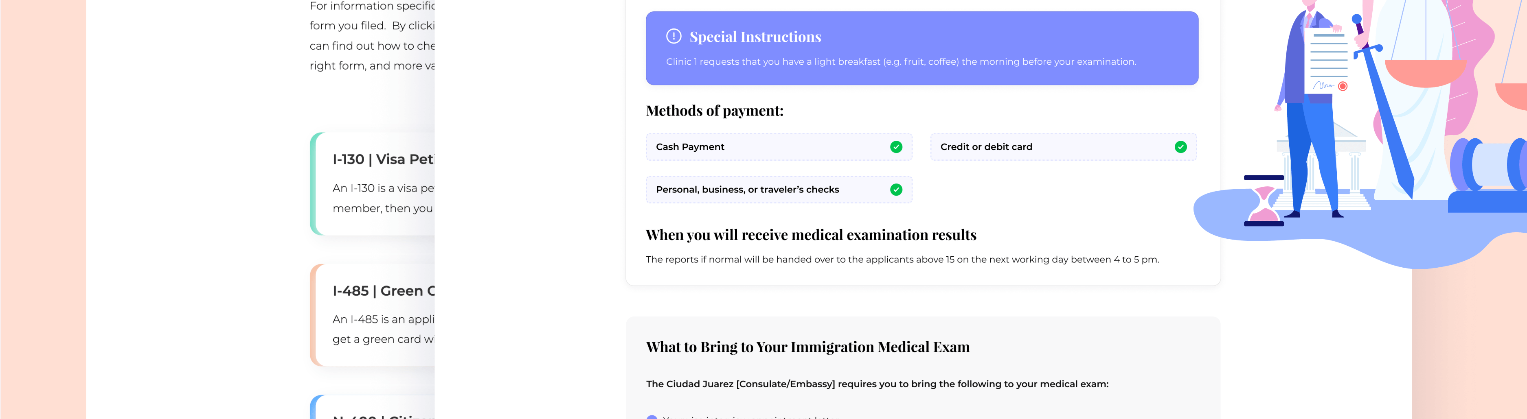
Task: Click the medical examination results heading
Action: pos(810,235)
